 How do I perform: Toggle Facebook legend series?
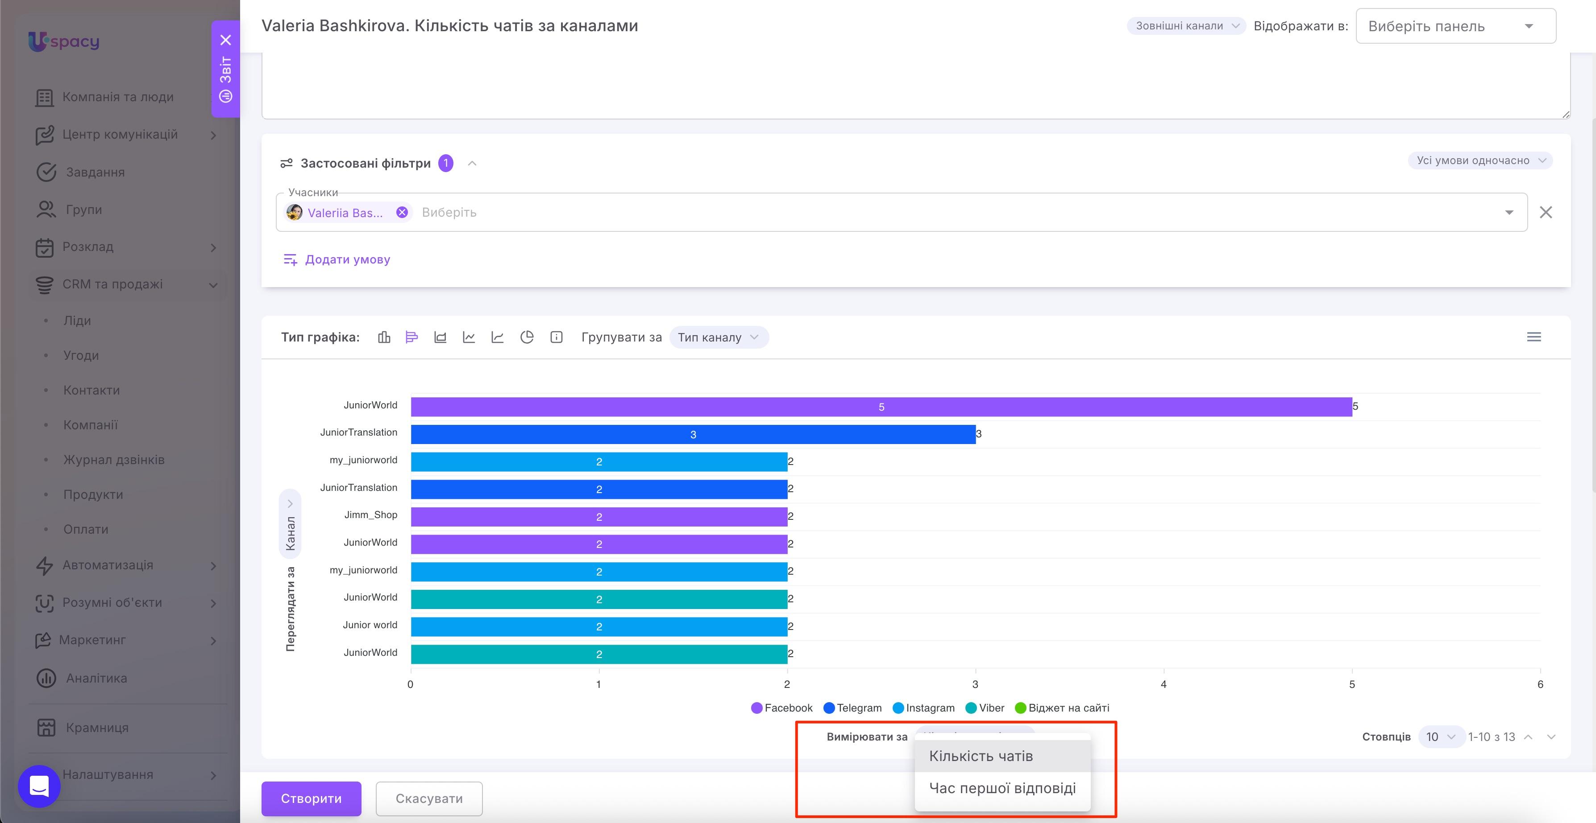pos(781,708)
